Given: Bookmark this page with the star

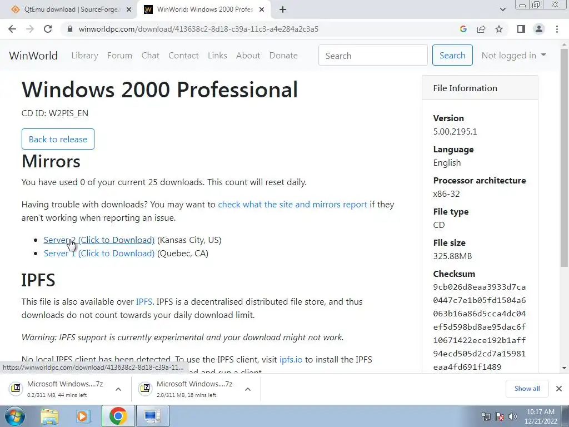Looking at the screenshot, I should click(499, 29).
